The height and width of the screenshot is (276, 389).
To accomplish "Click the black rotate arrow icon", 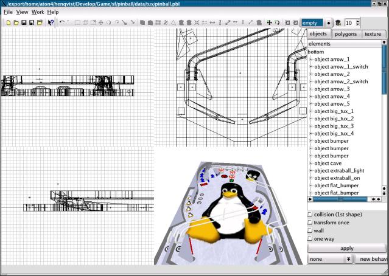I will (277, 22).
